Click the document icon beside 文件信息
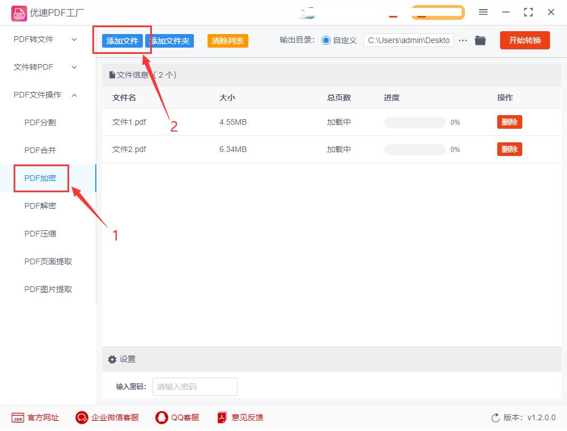The height and width of the screenshot is (431, 567). tap(112, 74)
